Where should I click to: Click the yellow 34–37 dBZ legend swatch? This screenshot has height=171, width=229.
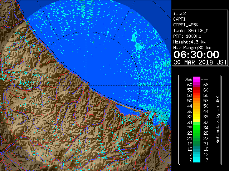pyautogui.click(x=197, y=120)
